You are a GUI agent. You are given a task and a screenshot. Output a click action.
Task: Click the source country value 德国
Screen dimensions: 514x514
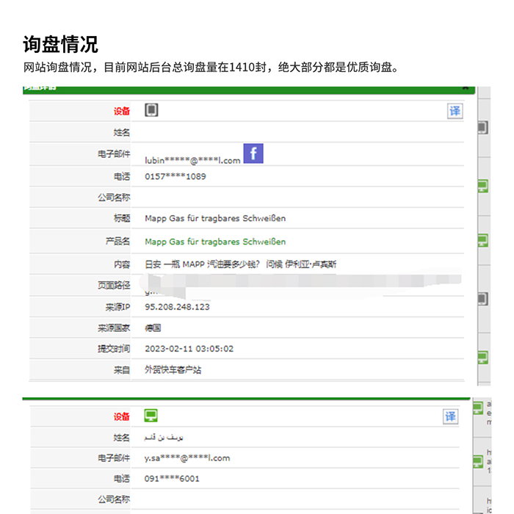tap(153, 328)
